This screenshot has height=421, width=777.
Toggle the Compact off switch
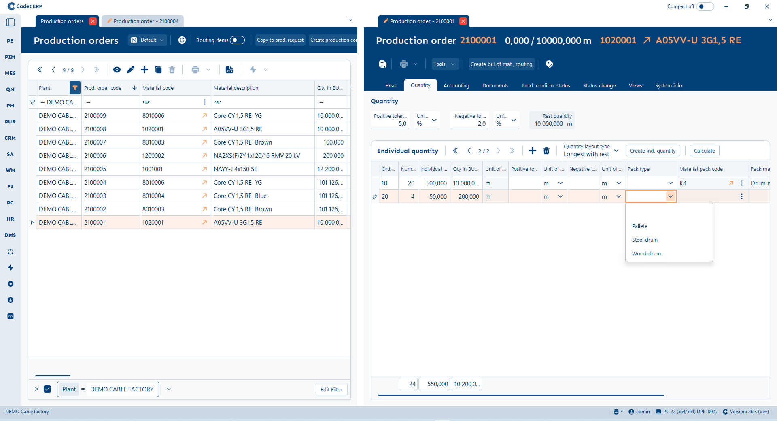click(x=705, y=6)
